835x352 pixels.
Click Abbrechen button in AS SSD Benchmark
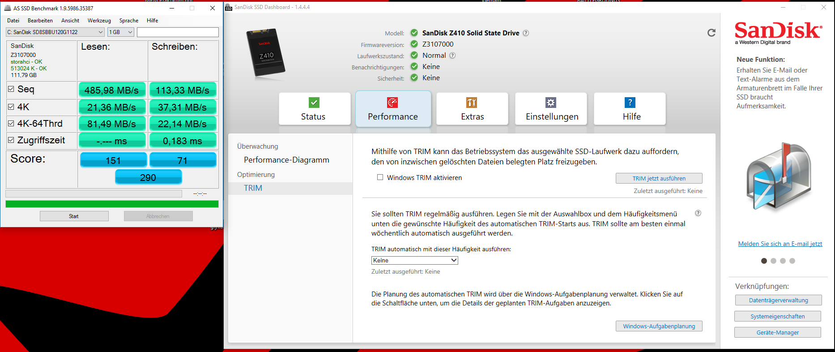[158, 216]
